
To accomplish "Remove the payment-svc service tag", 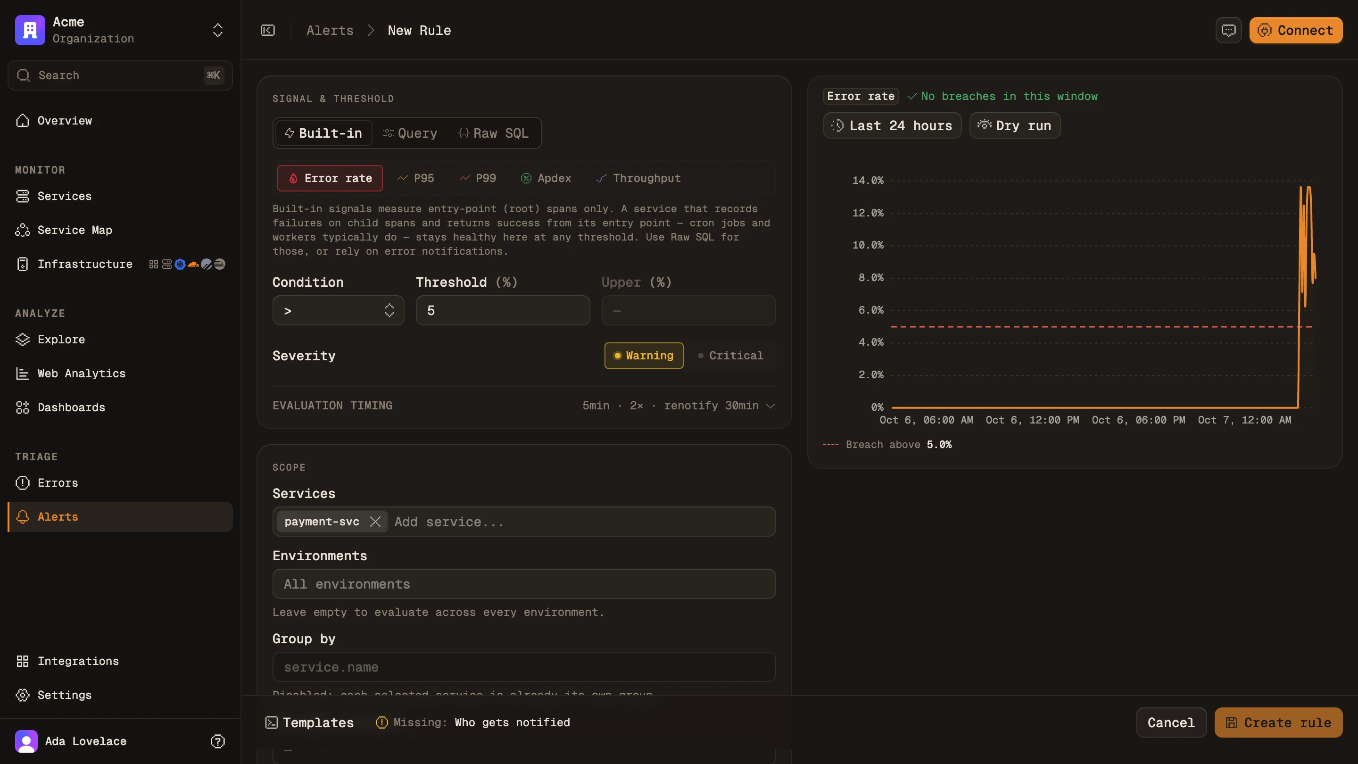I will point(375,522).
